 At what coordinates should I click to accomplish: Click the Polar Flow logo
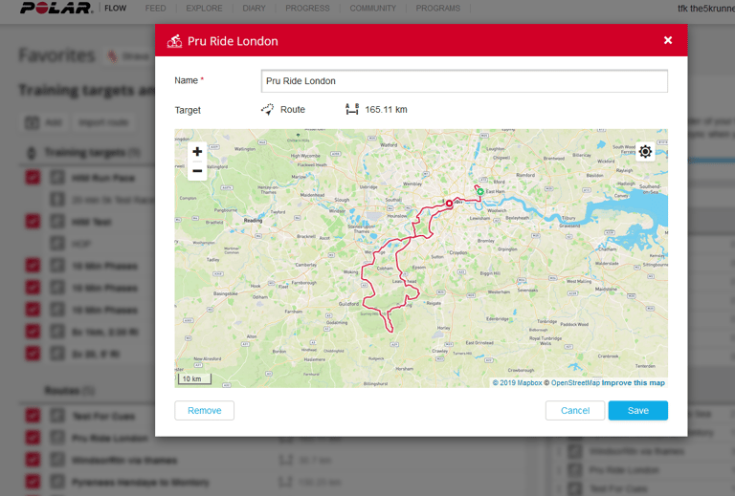tap(73, 8)
